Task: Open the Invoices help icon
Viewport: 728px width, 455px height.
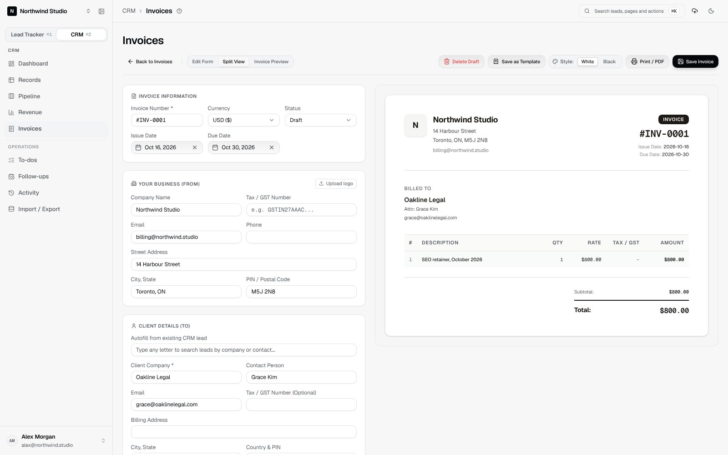Action: point(179,11)
